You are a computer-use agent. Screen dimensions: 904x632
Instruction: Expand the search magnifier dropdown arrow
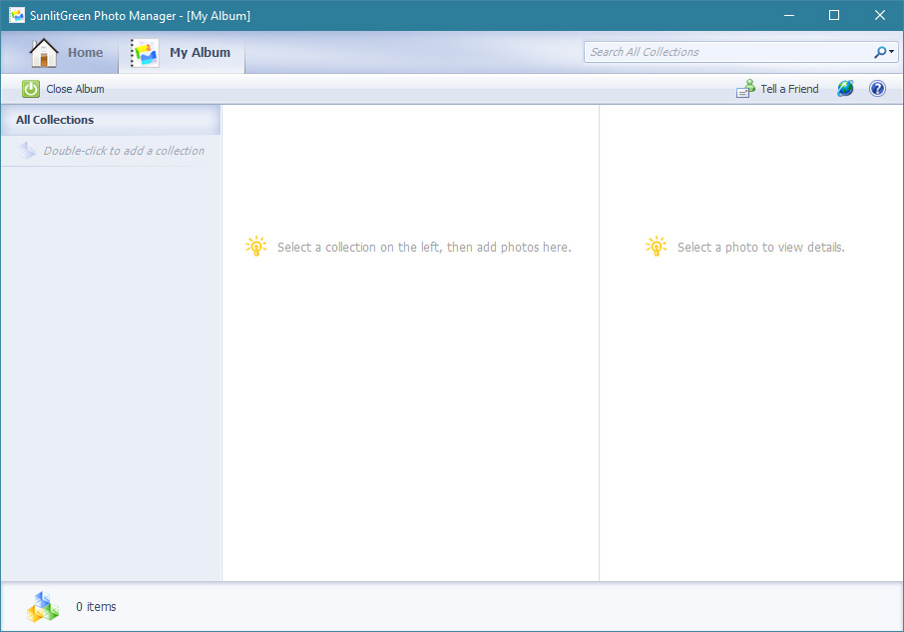(x=891, y=52)
